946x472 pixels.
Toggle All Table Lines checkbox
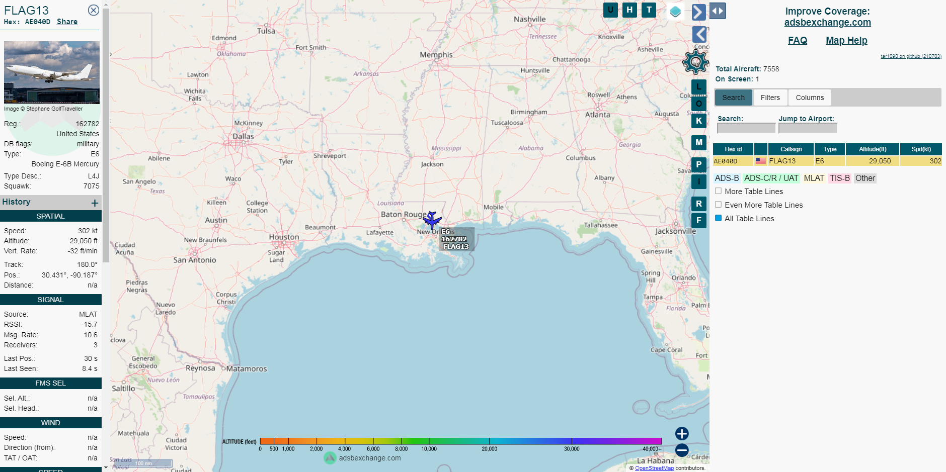(x=719, y=218)
